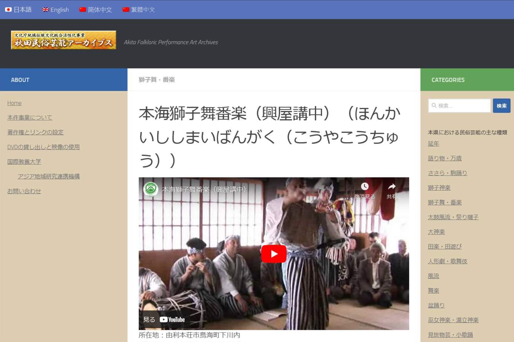The height and width of the screenshot is (342, 514).
Task: Open 人形劇・歌舞伎 category
Action: pos(447,261)
